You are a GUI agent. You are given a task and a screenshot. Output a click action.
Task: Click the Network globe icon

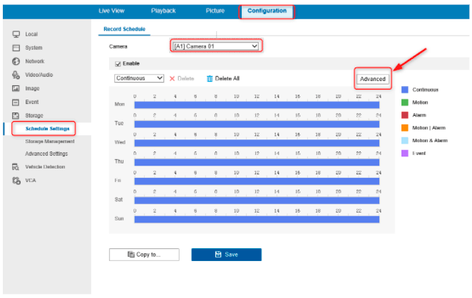pos(16,61)
